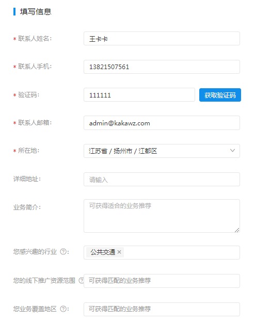Open the 江苏省 / 扬州市 / 江都区 region selector

(x=162, y=151)
